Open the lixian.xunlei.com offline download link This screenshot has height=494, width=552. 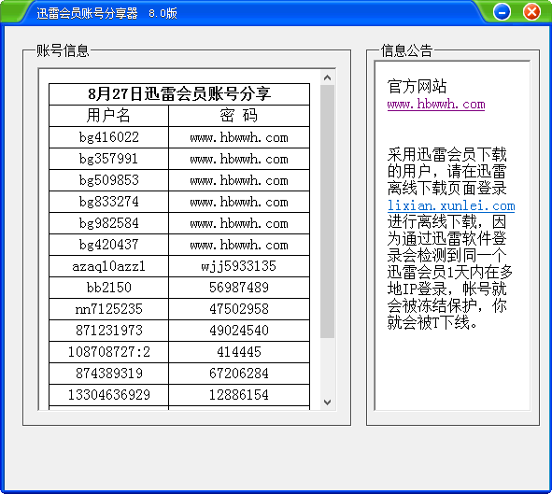pos(451,205)
